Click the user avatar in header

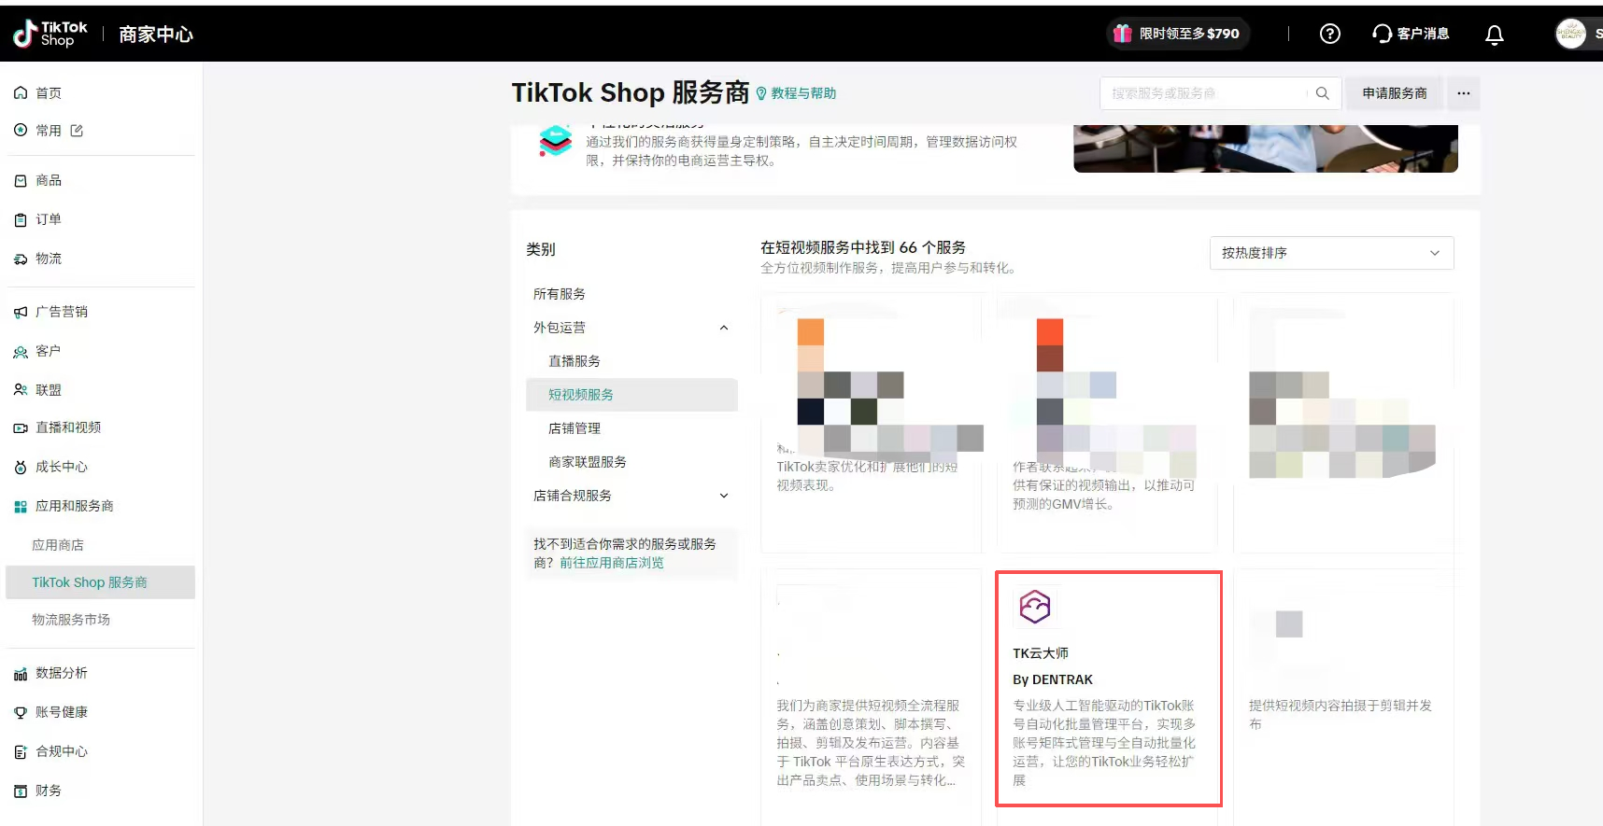pyautogui.click(x=1569, y=35)
